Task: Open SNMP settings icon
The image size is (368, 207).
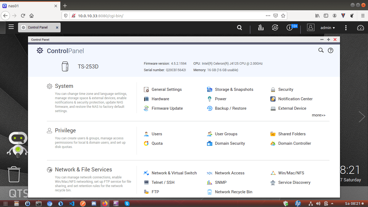Action: click(210, 182)
